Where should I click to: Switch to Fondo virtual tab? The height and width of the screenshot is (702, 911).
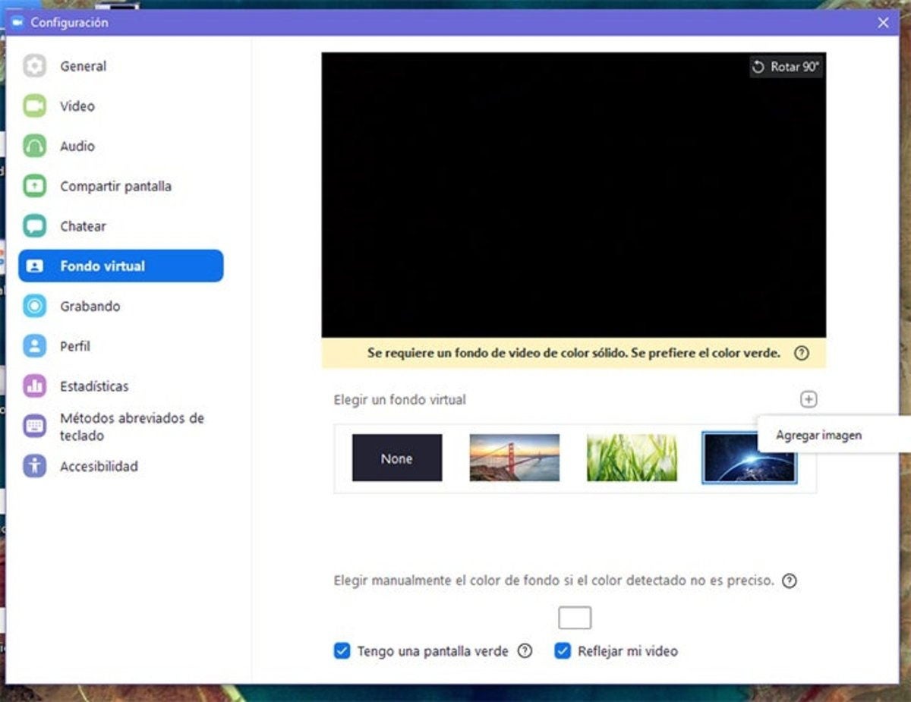point(102,266)
